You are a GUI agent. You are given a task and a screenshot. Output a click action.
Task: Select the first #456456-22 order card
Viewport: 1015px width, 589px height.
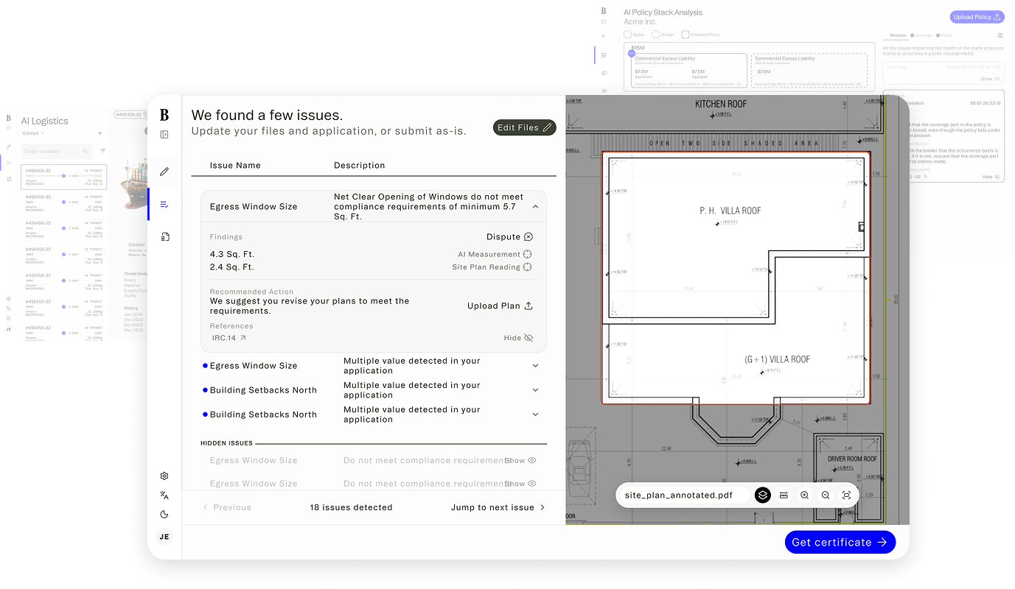[x=63, y=177]
